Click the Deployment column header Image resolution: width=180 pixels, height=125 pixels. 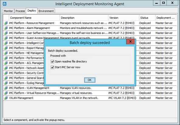click(166, 18)
